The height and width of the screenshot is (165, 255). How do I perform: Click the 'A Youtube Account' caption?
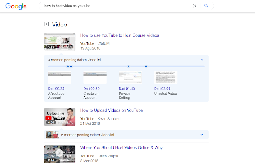(56, 96)
